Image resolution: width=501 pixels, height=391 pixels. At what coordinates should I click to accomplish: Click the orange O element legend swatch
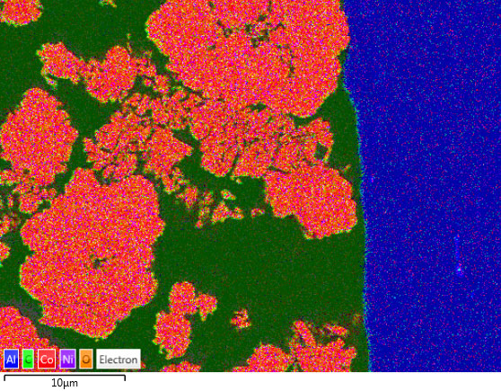click(x=86, y=359)
